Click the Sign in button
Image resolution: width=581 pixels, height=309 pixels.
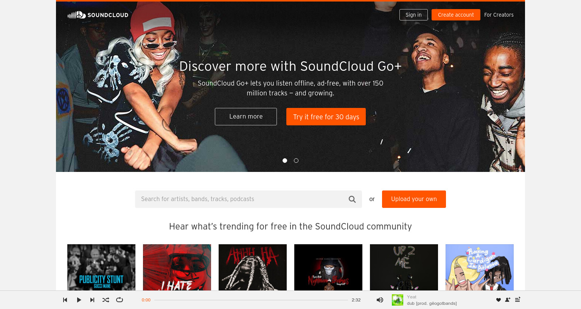(x=413, y=15)
